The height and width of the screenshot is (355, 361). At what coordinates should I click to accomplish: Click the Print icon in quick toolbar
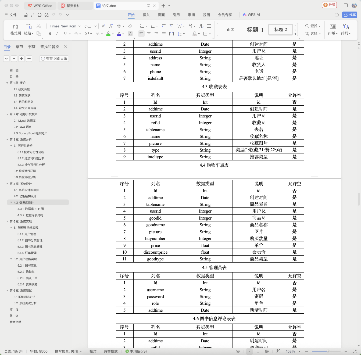[40, 15]
